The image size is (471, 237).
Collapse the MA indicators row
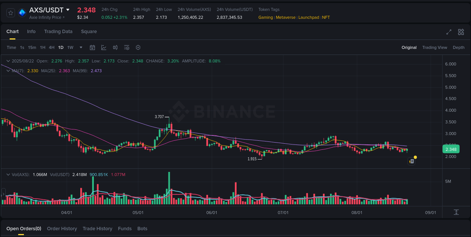(8, 70)
